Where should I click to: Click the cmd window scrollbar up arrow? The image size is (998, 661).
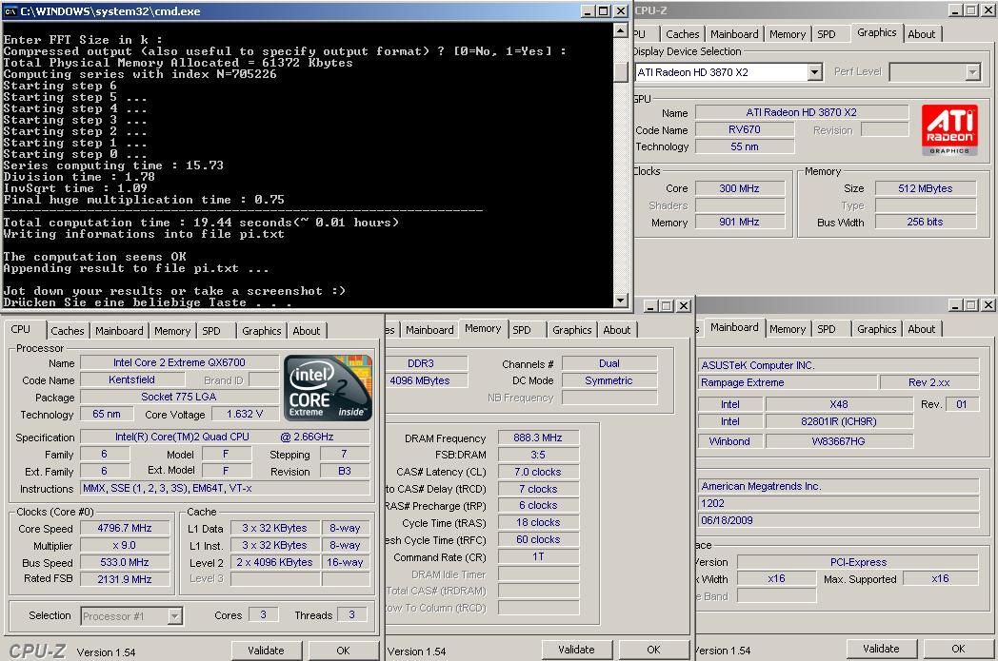point(621,29)
